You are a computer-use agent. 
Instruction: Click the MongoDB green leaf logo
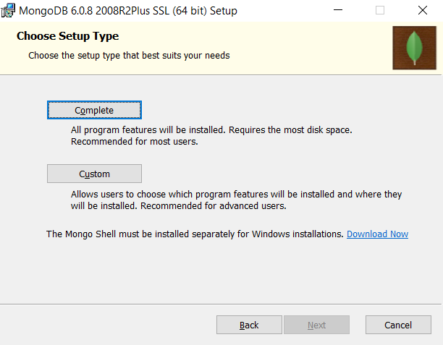414,48
